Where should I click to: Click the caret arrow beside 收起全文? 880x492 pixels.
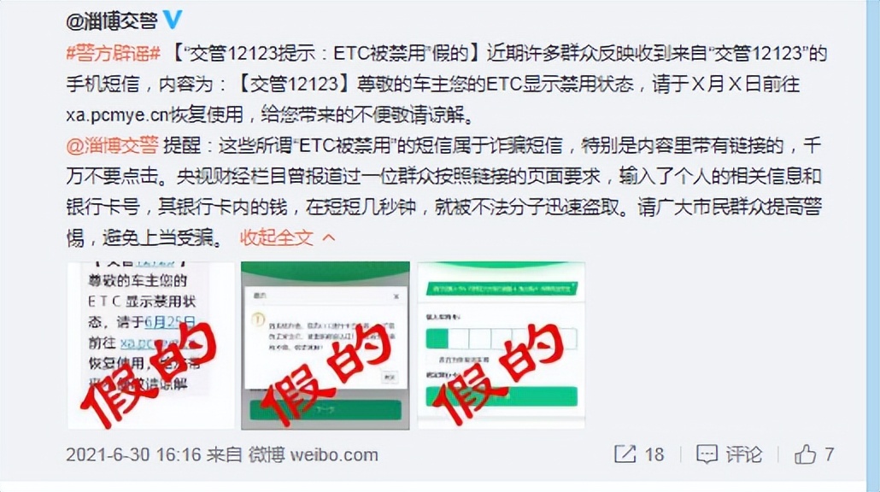[329, 238]
